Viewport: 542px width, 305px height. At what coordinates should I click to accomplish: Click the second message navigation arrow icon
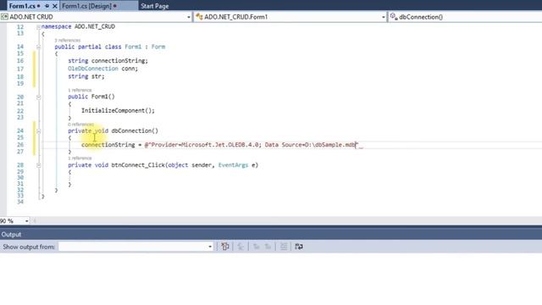[268, 247]
